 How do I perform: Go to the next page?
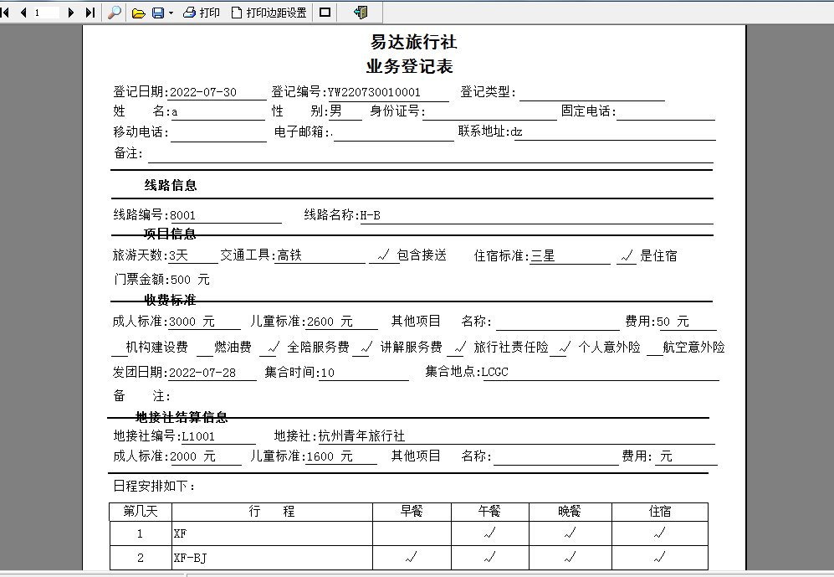tap(71, 13)
